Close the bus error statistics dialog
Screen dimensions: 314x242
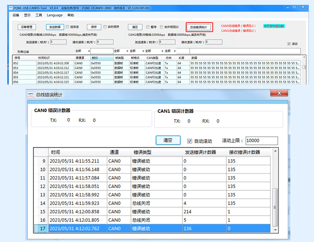[x=279, y=93]
